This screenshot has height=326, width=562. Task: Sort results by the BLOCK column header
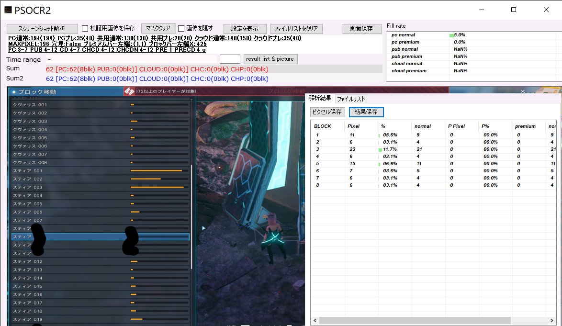(322, 126)
